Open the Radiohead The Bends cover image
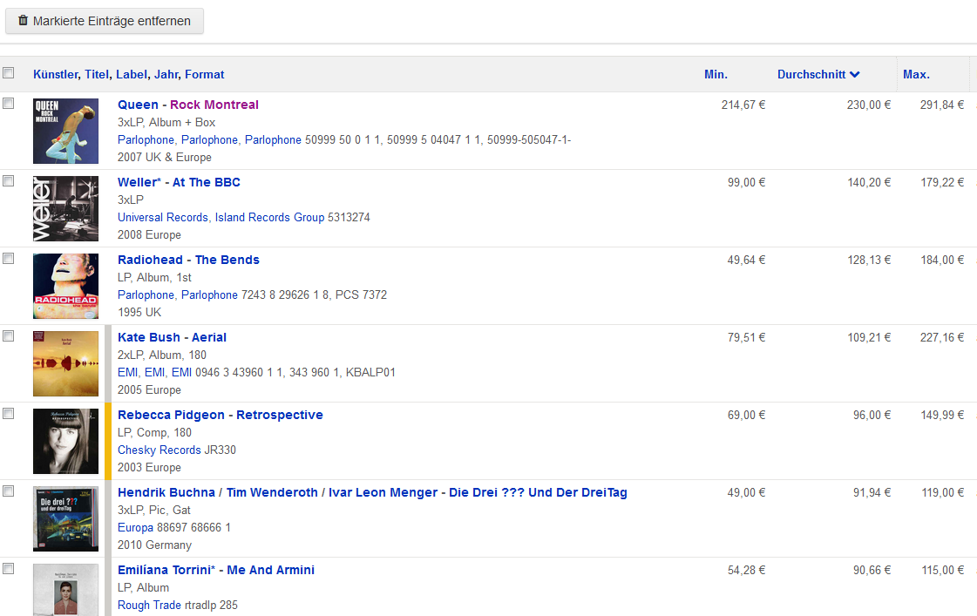The image size is (977, 616). tap(65, 286)
